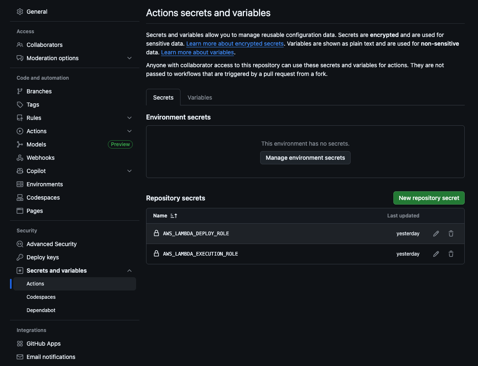Delete AWS_LAMBDA_EXECUTION_ROLE using trash icon
Screen dimensions: 478x366
(x=451, y=254)
